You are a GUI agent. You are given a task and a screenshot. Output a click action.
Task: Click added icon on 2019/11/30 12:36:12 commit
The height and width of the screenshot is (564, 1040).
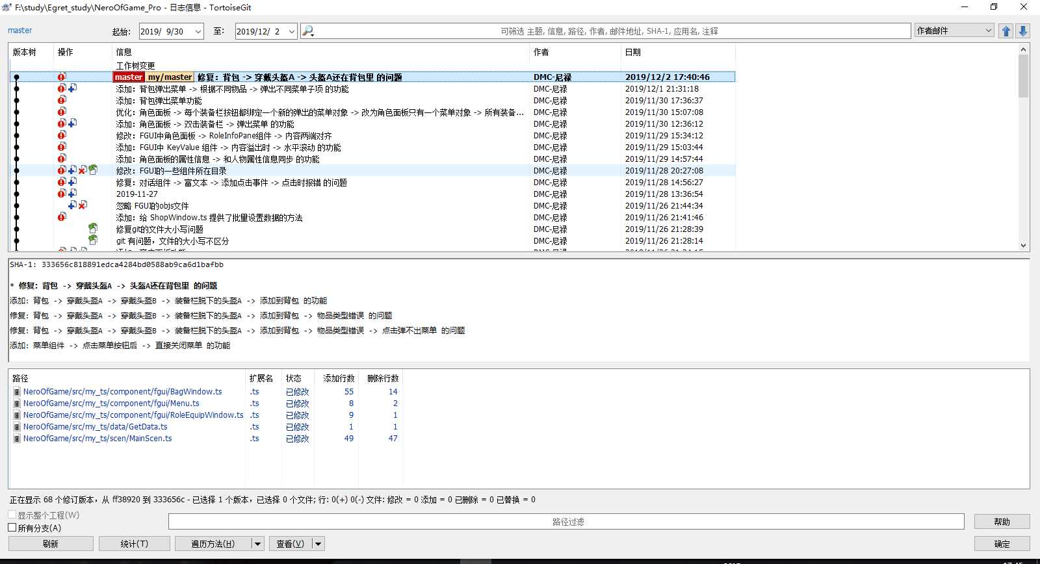click(x=72, y=123)
